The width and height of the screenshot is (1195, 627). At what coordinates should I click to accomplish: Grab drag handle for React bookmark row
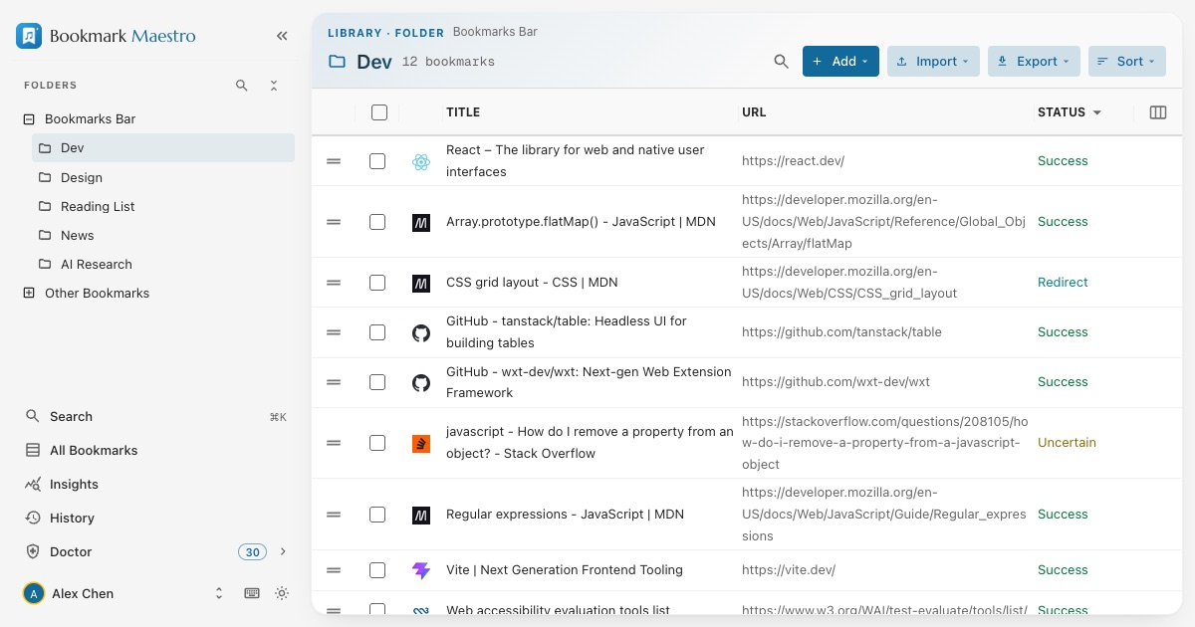click(x=334, y=161)
